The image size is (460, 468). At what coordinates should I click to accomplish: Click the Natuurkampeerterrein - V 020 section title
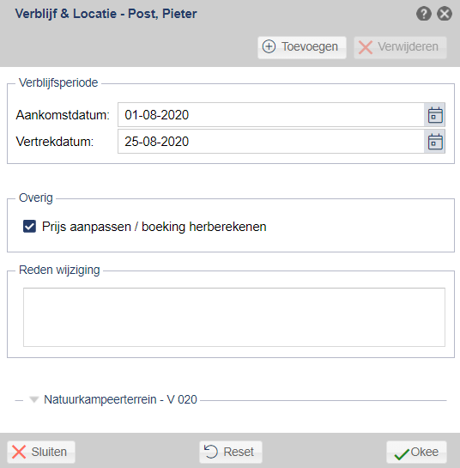point(120,399)
